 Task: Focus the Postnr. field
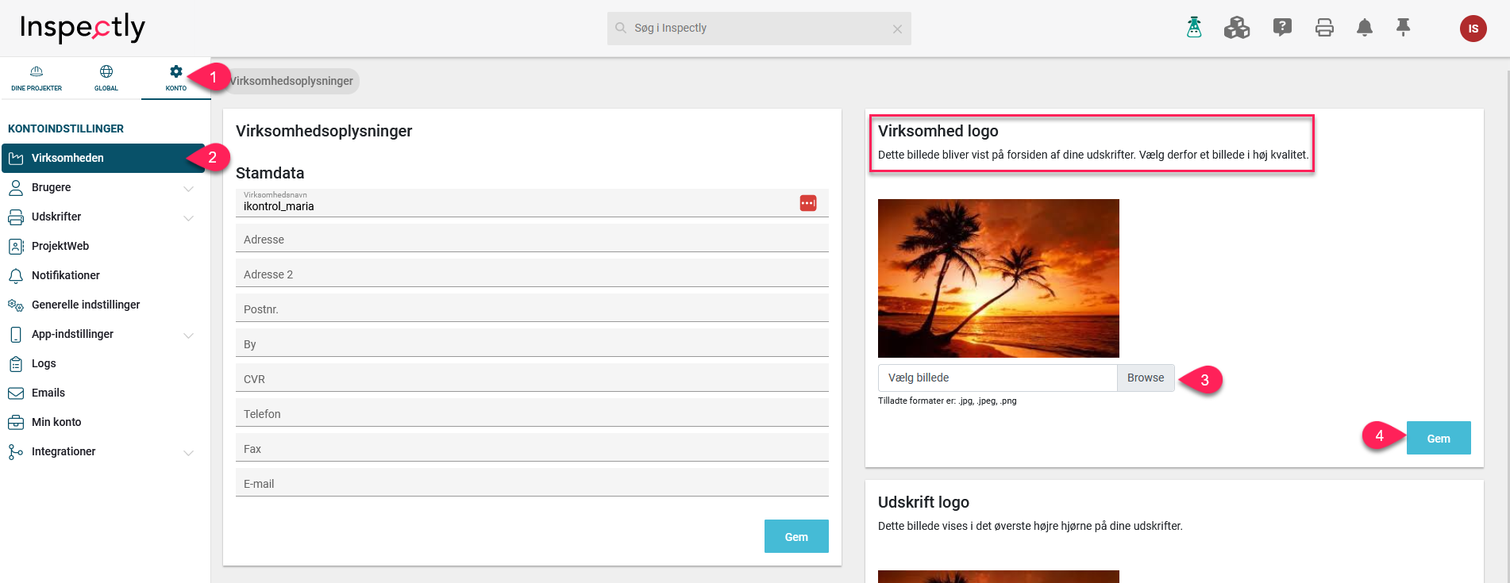pyautogui.click(x=532, y=308)
